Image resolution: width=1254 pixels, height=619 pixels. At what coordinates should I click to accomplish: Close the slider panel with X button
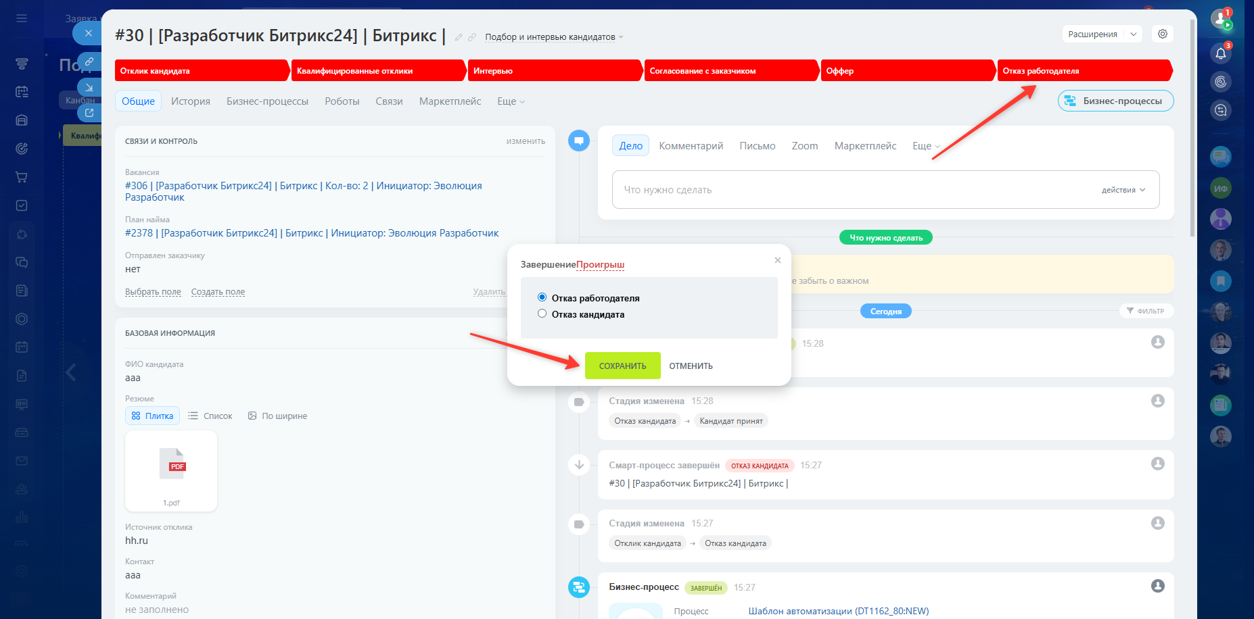pos(88,33)
